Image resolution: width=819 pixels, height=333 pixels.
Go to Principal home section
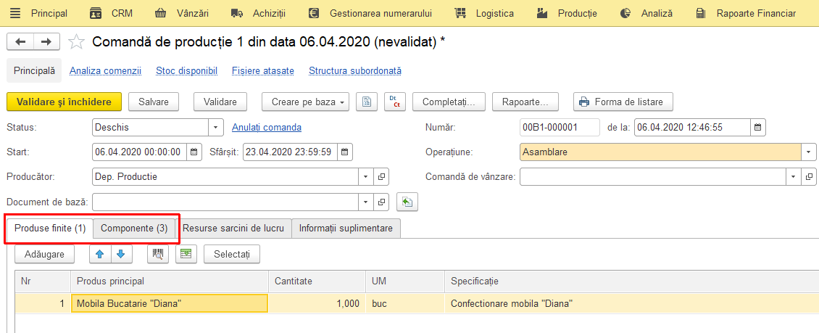[x=49, y=13]
